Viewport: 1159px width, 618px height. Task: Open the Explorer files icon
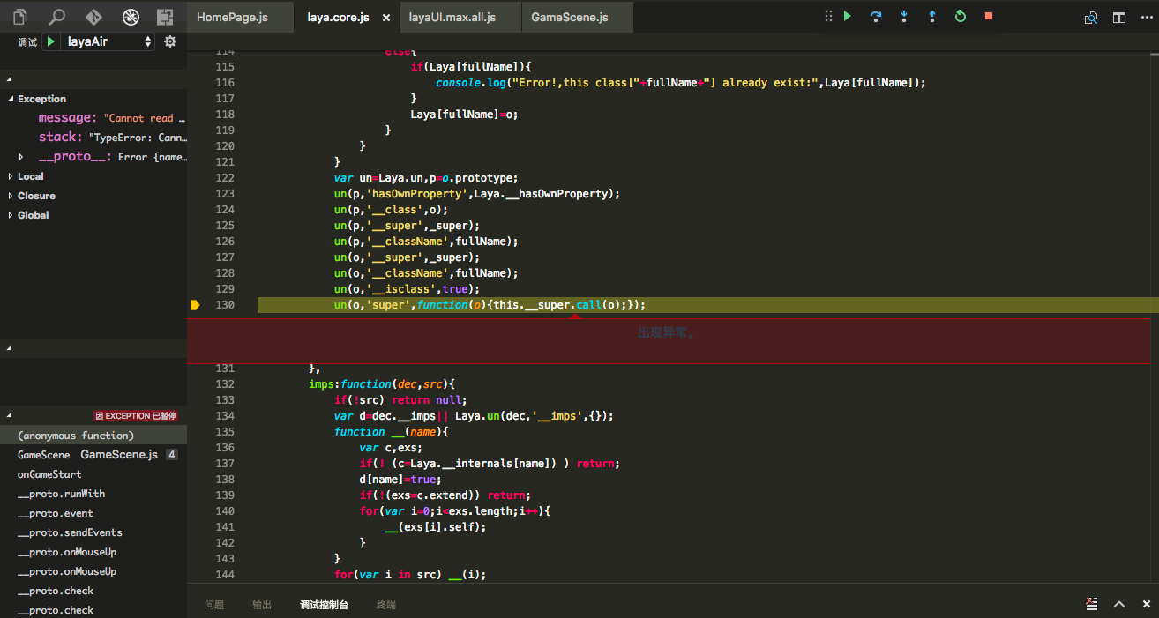pos(20,17)
